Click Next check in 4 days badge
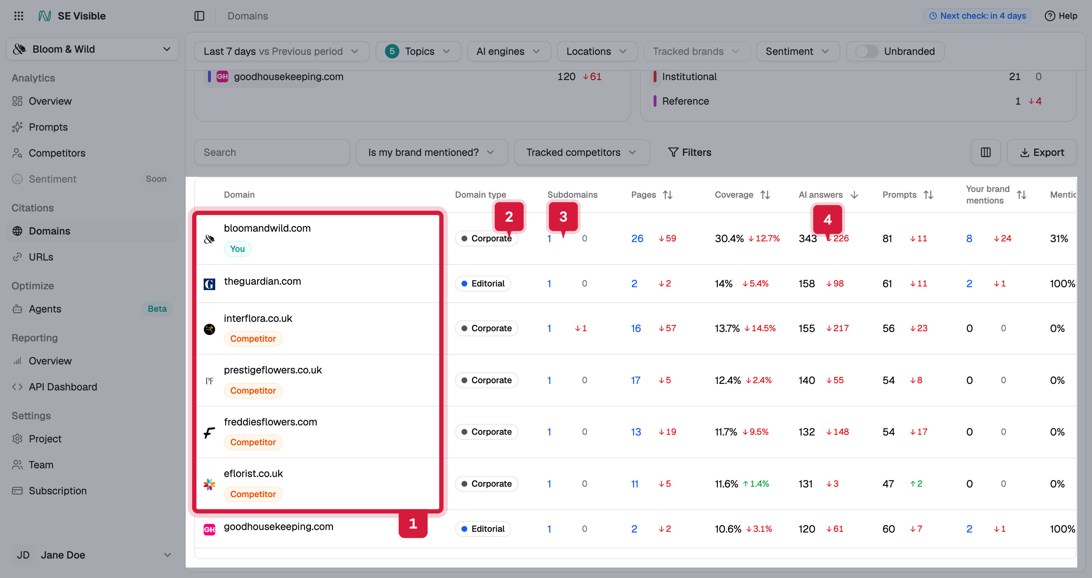The width and height of the screenshot is (1092, 578). tap(978, 16)
